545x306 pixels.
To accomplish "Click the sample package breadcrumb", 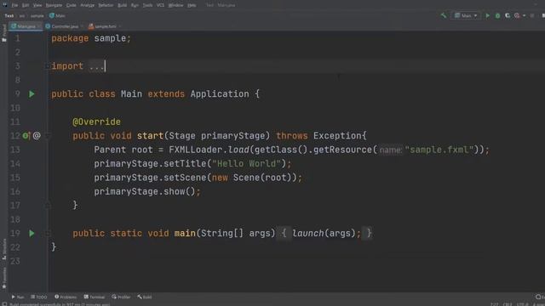I will pyautogui.click(x=37, y=15).
